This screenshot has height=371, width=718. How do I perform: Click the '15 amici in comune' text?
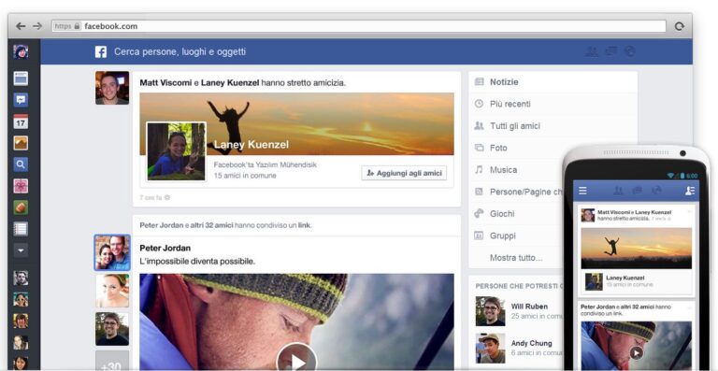(245, 175)
